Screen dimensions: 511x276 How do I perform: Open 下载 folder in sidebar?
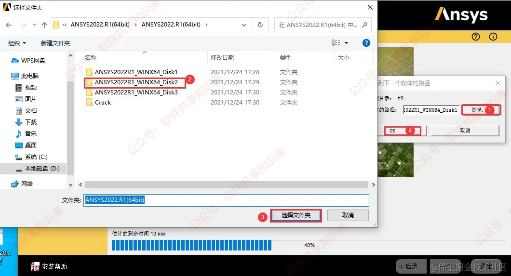click(26, 122)
